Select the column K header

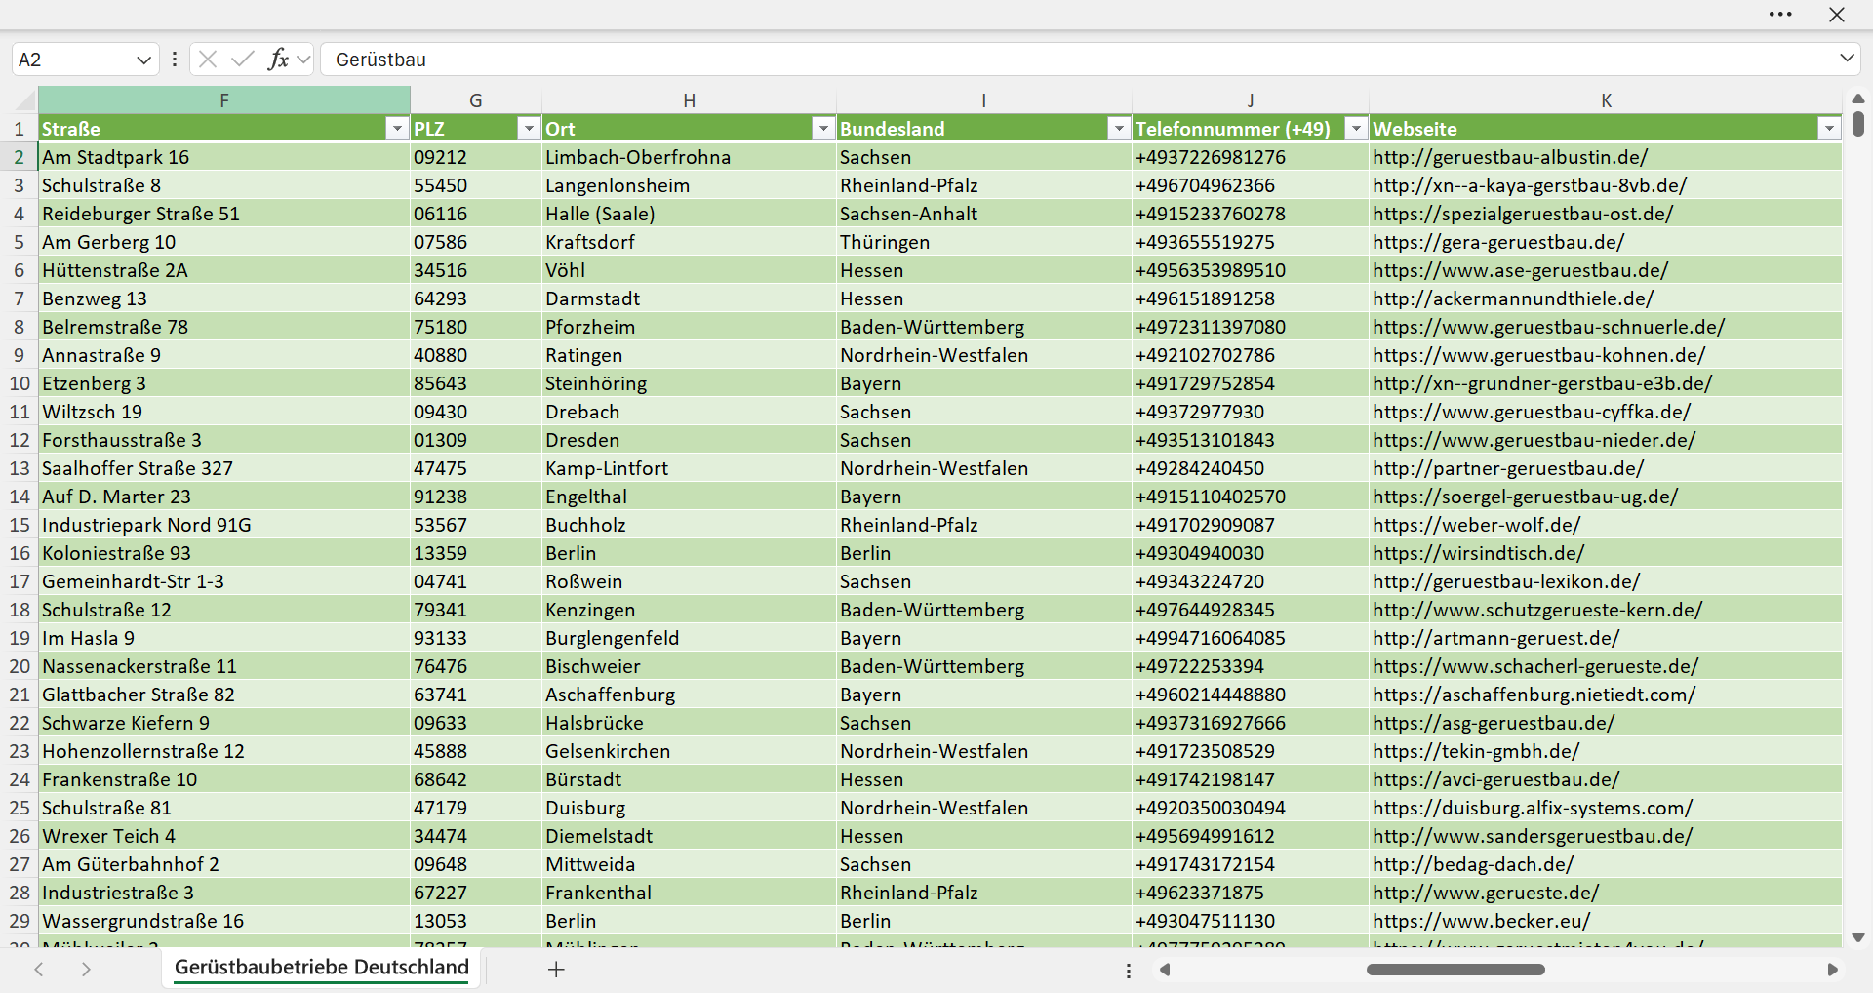click(1606, 100)
